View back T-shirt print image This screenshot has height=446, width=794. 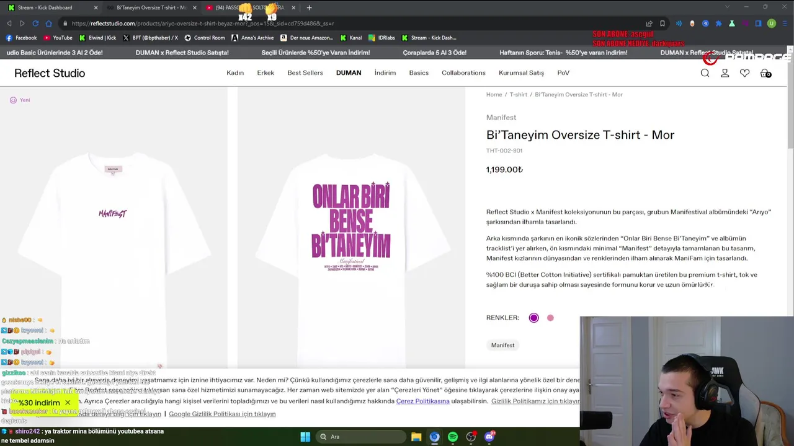pyautogui.click(x=351, y=228)
